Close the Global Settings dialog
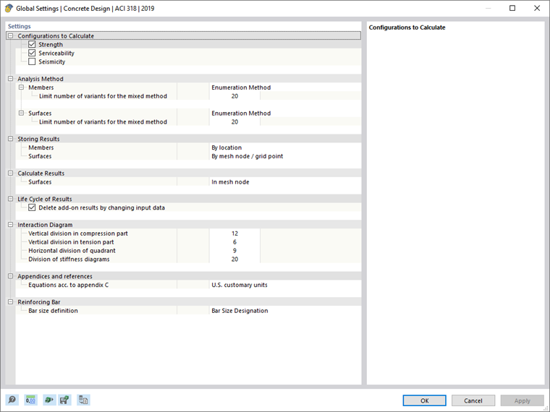 tap(537, 8)
